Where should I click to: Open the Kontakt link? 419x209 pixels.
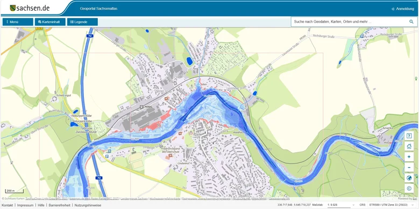[8, 205]
